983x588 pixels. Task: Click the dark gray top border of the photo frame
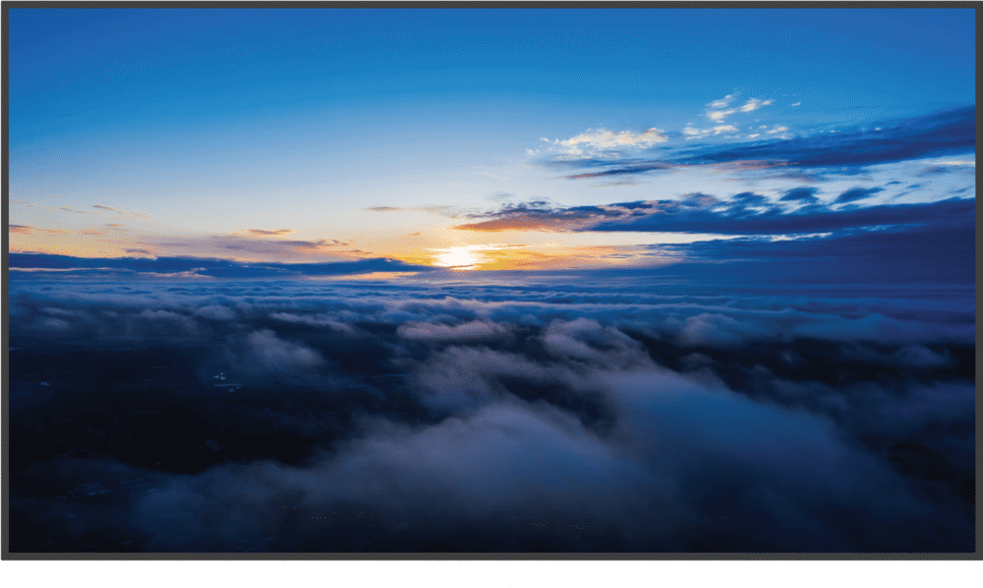click(491, 4)
